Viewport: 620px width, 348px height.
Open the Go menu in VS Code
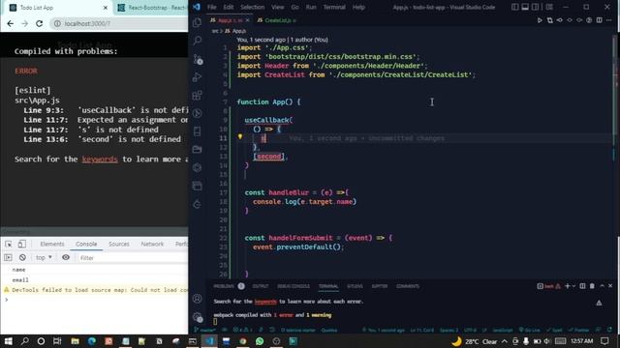tap(294, 7)
